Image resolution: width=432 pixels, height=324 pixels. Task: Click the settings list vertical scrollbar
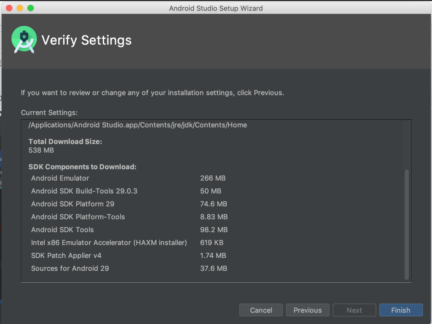click(406, 224)
